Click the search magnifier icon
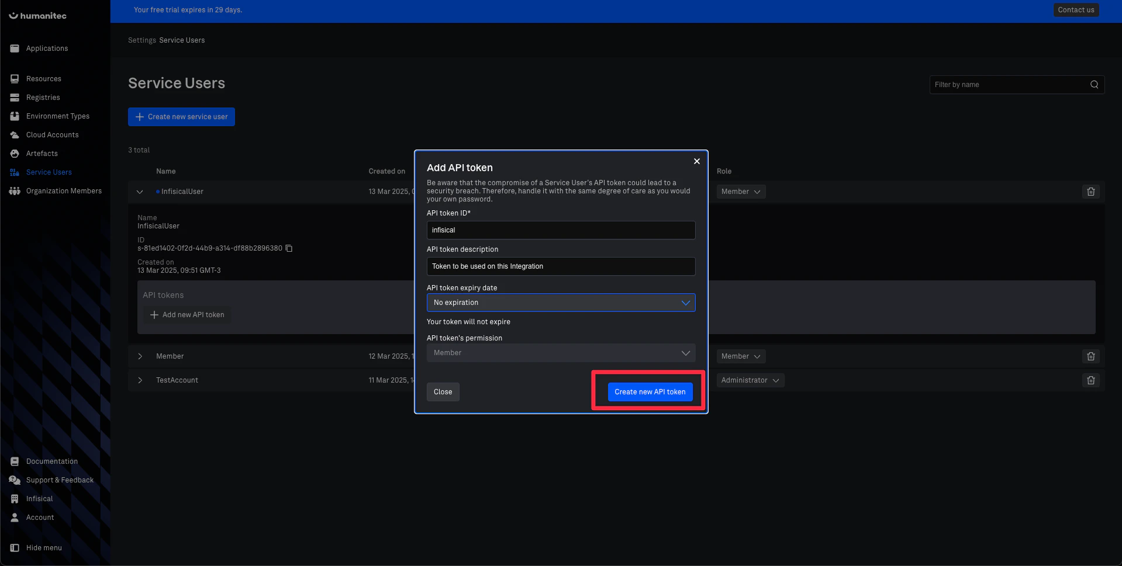The image size is (1122, 566). [1094, 85]
